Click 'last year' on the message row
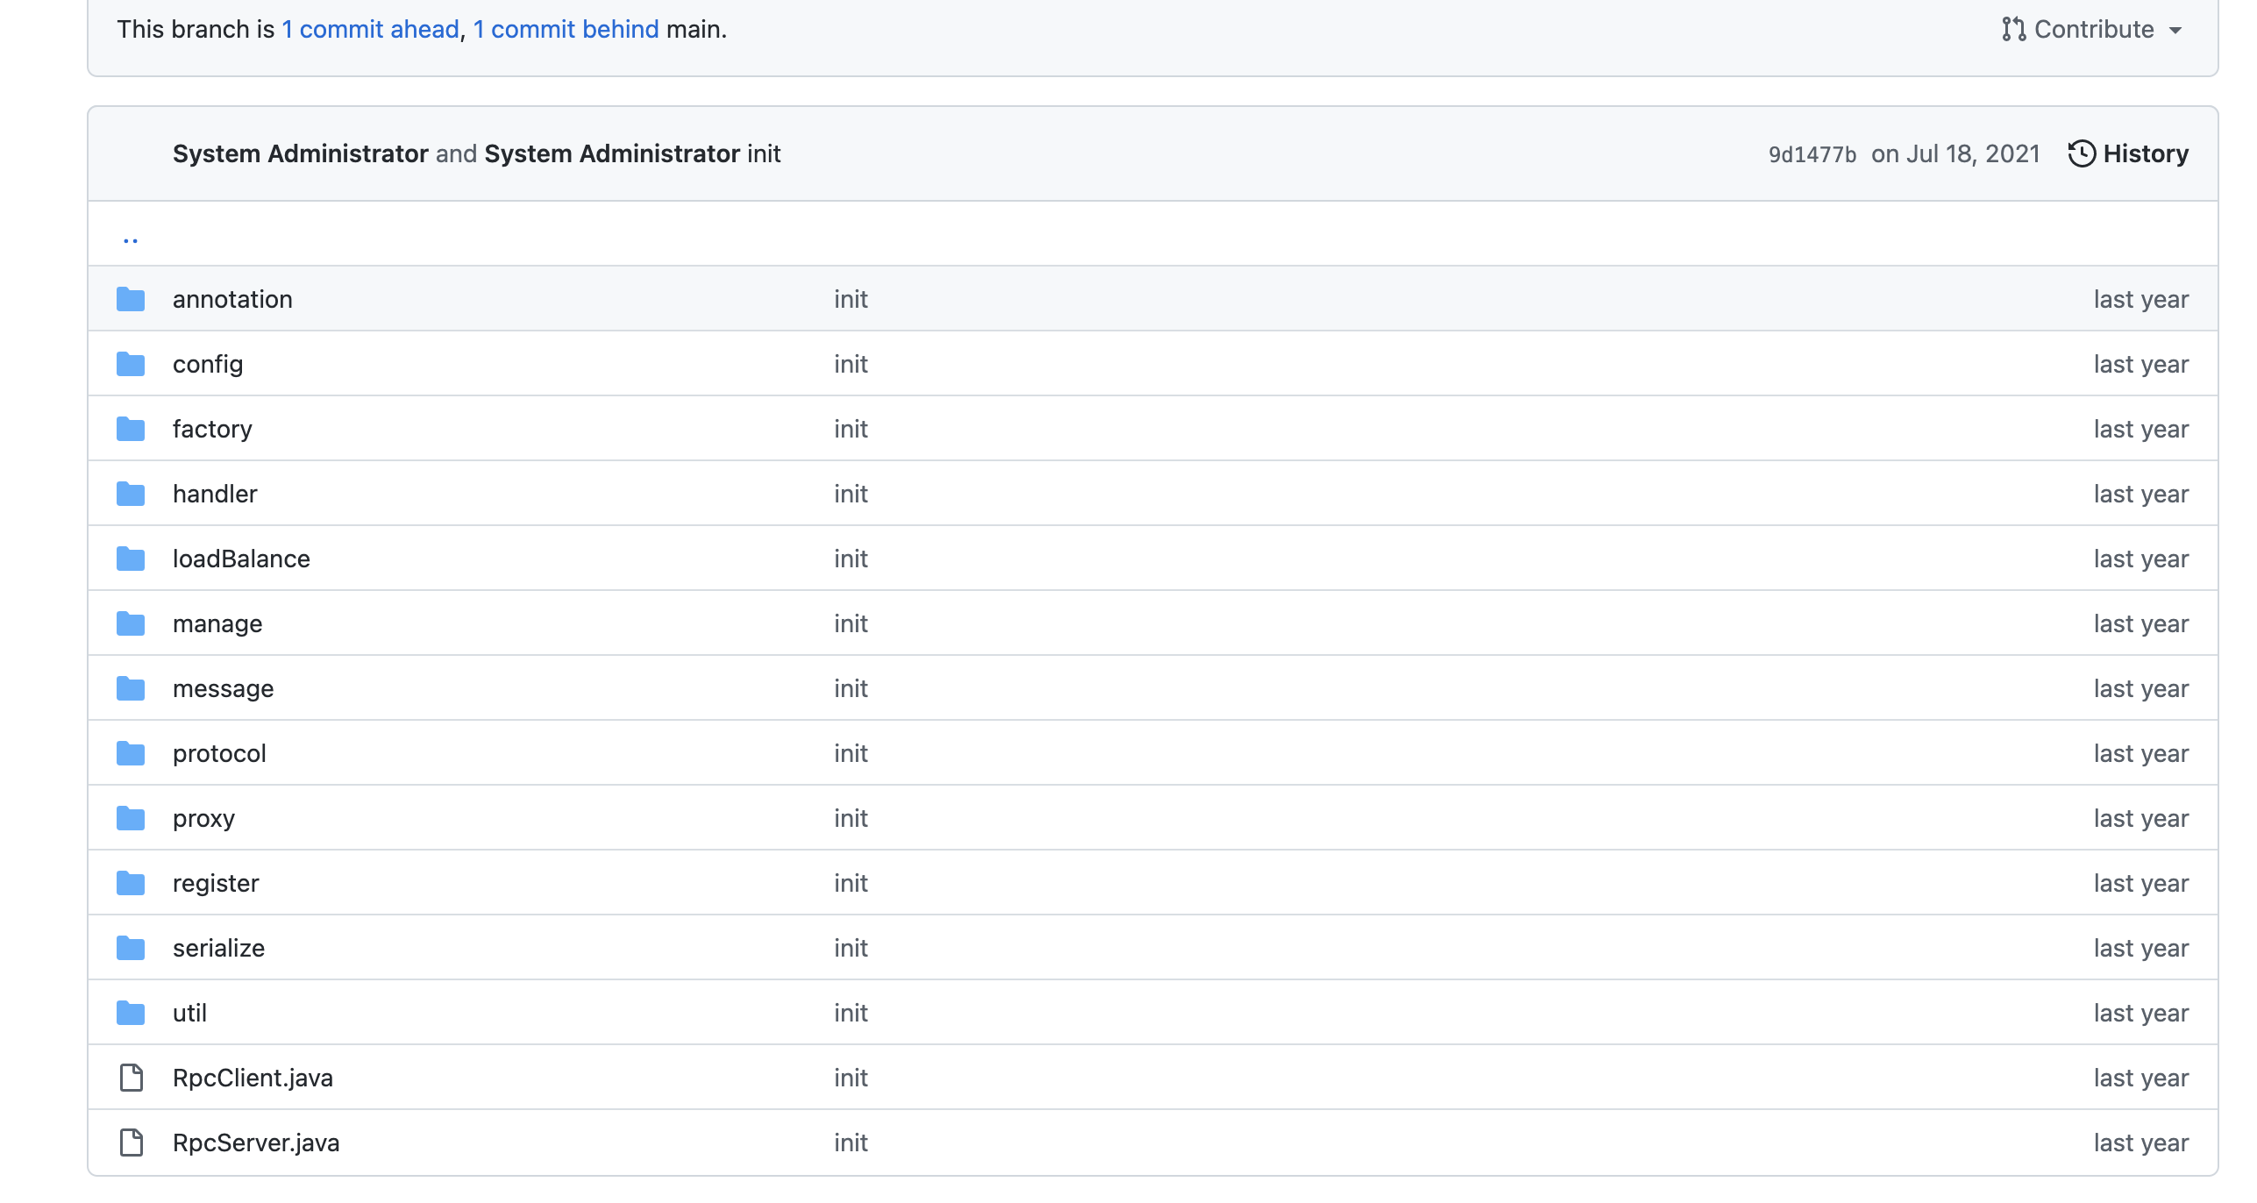Image resolution: width=2257 pixels, height=1203 pixels. [2141, 688]
